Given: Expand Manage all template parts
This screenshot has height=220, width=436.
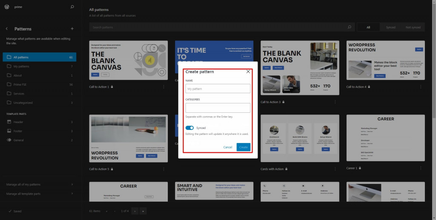Looking at the screenshot, I should (40, 194).
